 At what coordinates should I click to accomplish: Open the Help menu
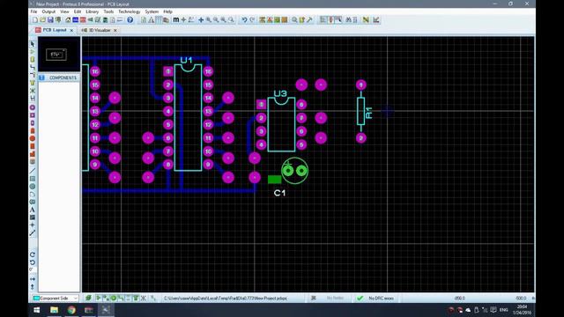click(168, 11)
